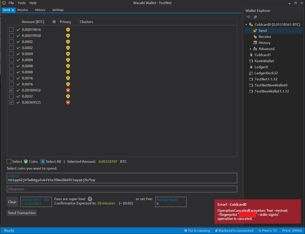Viewport: 305px width, 234px height.
Task: Click the Clear button
Action: (12, 202)
